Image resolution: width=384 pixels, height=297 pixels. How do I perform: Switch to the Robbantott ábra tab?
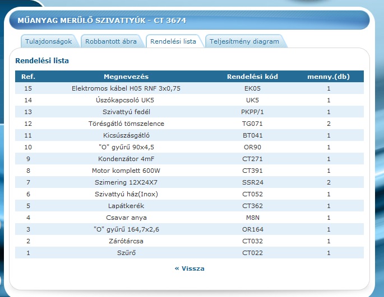point(112,41)
